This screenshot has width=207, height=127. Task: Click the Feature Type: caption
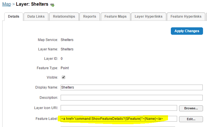(x=47, y=68)
